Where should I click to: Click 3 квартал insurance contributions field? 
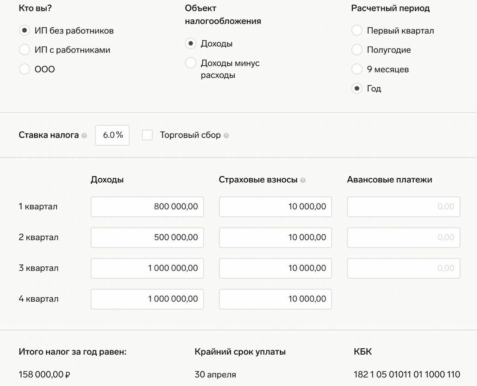[275, 268]
